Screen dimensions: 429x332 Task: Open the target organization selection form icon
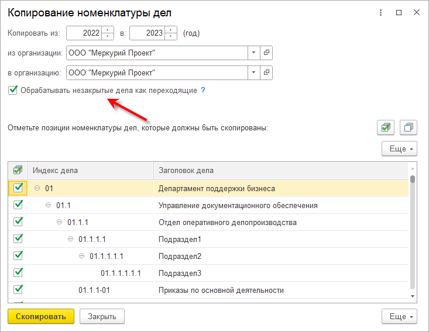point(266,73)
